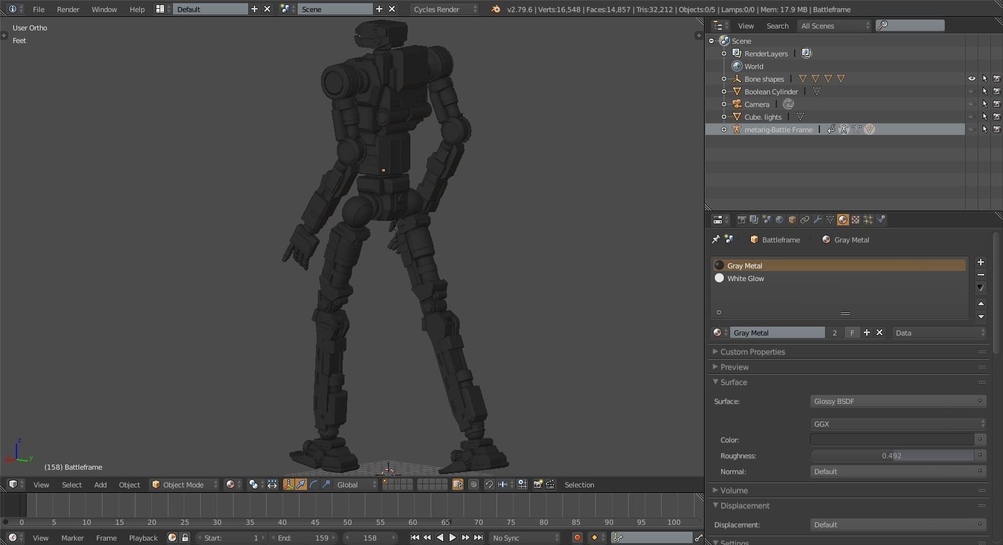Open the Help menu
Screen dimensions: 1003x545
[x=137, y=9]
